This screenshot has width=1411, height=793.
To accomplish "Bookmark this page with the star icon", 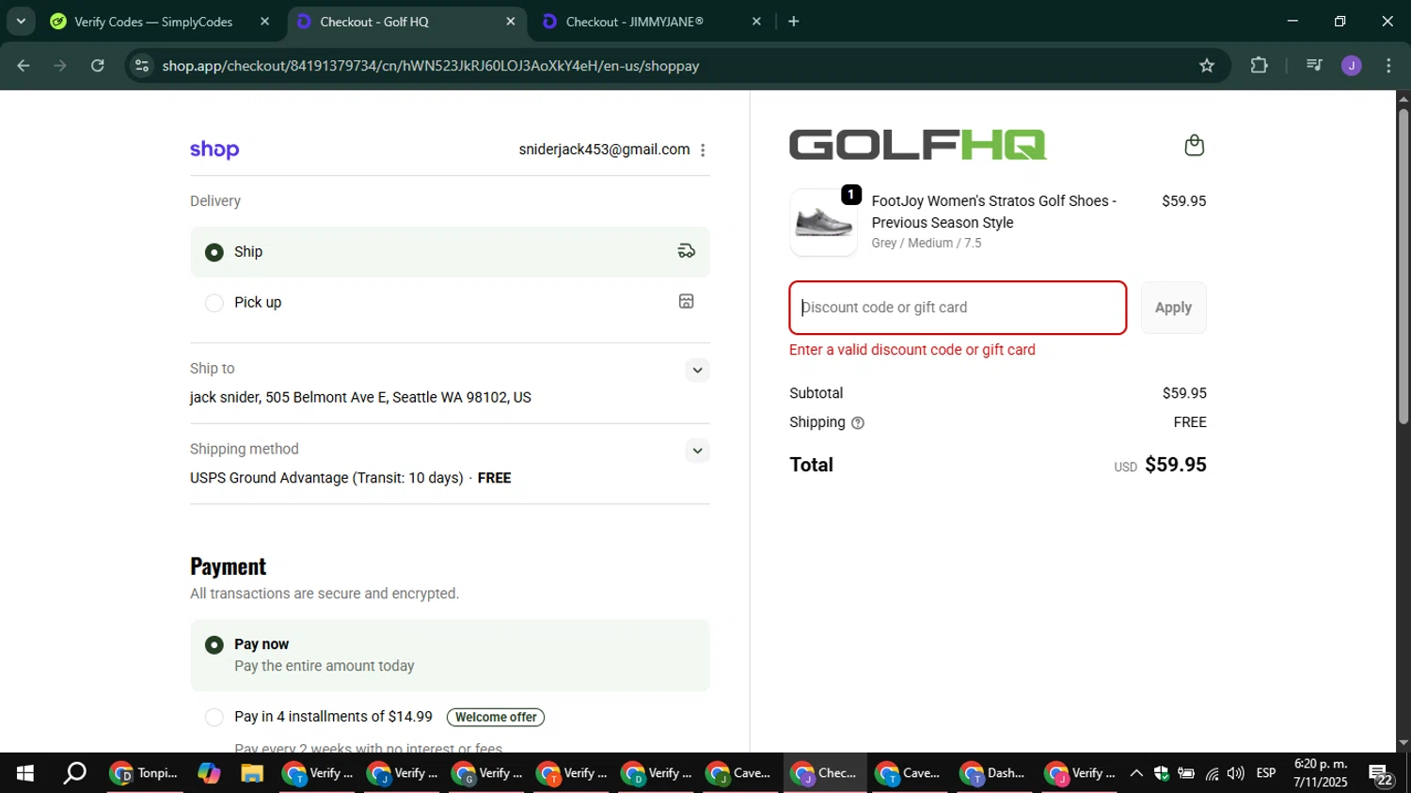I will pyautogui.click(x=1207, y=66).
